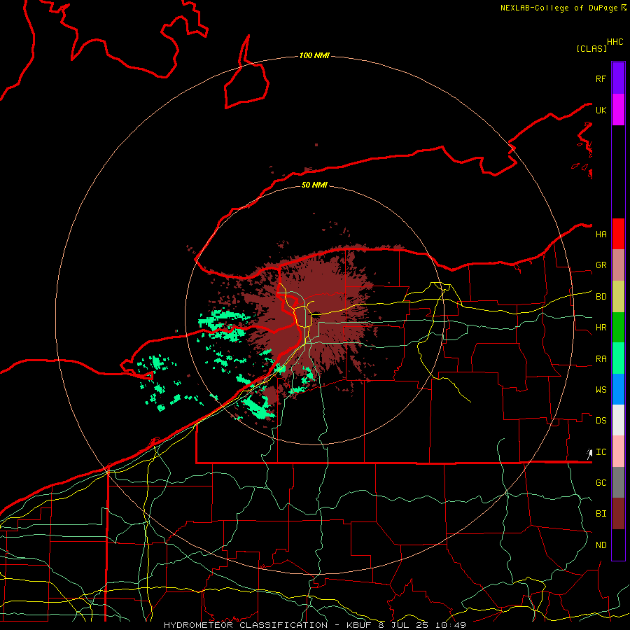Click the 'NEXLAB-College of DuPage' credit text
Image resolution: width=630 pixels, height=630 pixels.
click(559, 8)
